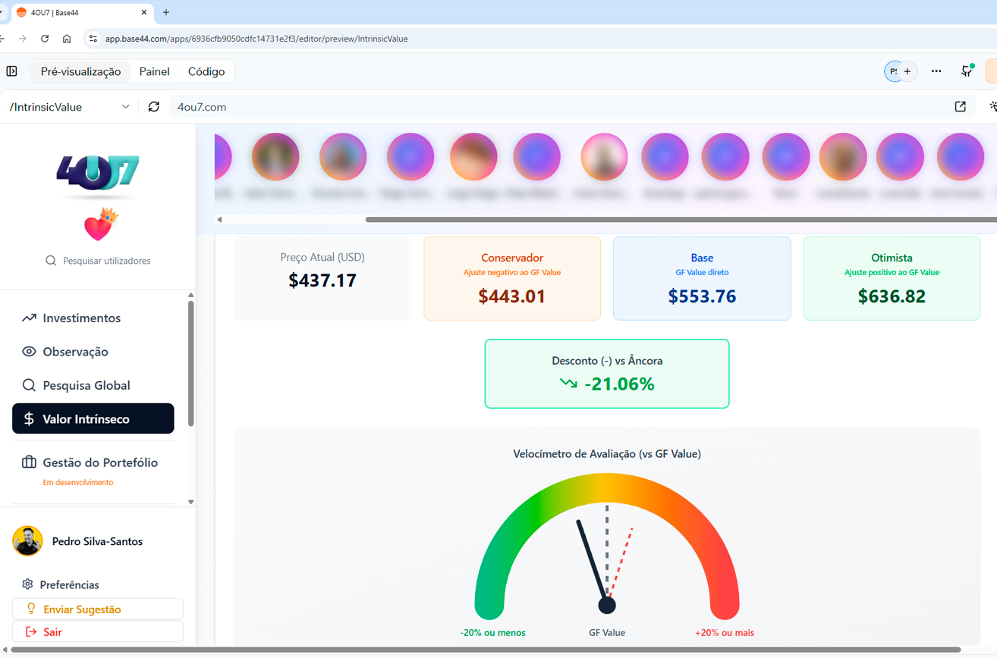The height and width of the screenshot is (658, 997).
Task: Switch to the Código tab
Action: tap(206, 71)
